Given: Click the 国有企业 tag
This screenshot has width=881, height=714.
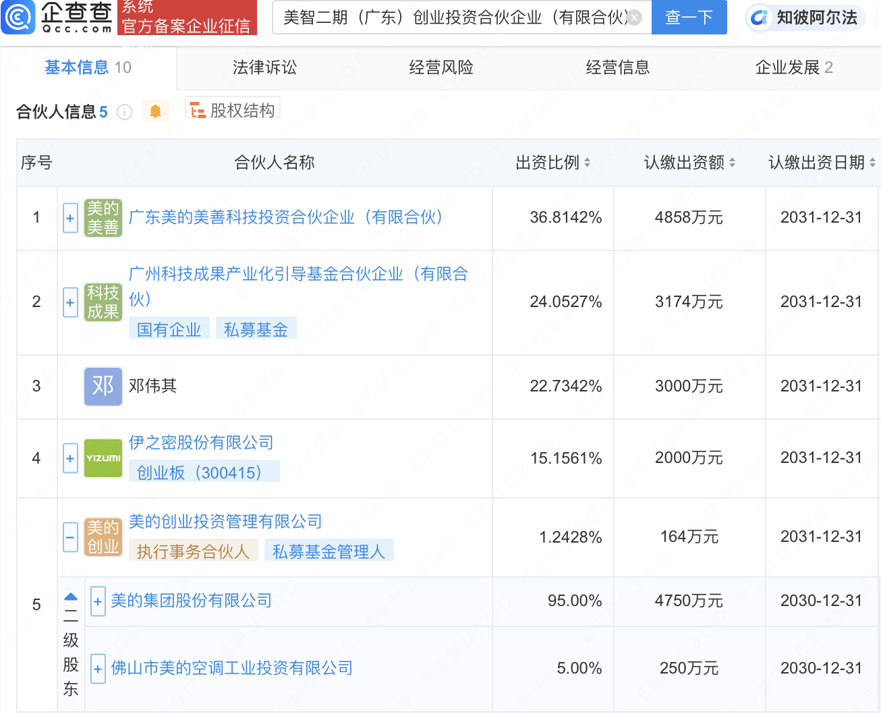Looking at the screenshot, I should pos(169,329).
